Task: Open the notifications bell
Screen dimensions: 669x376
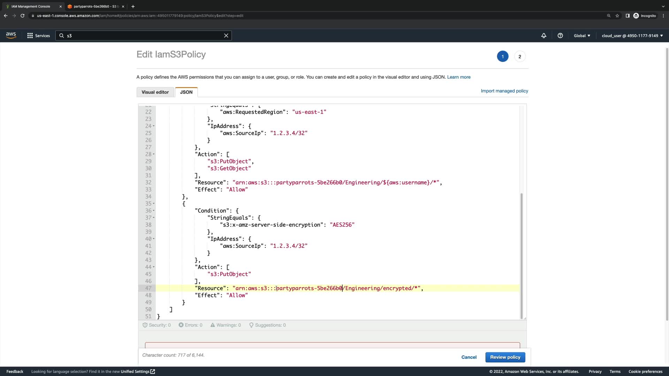Action: pos(544,36)
